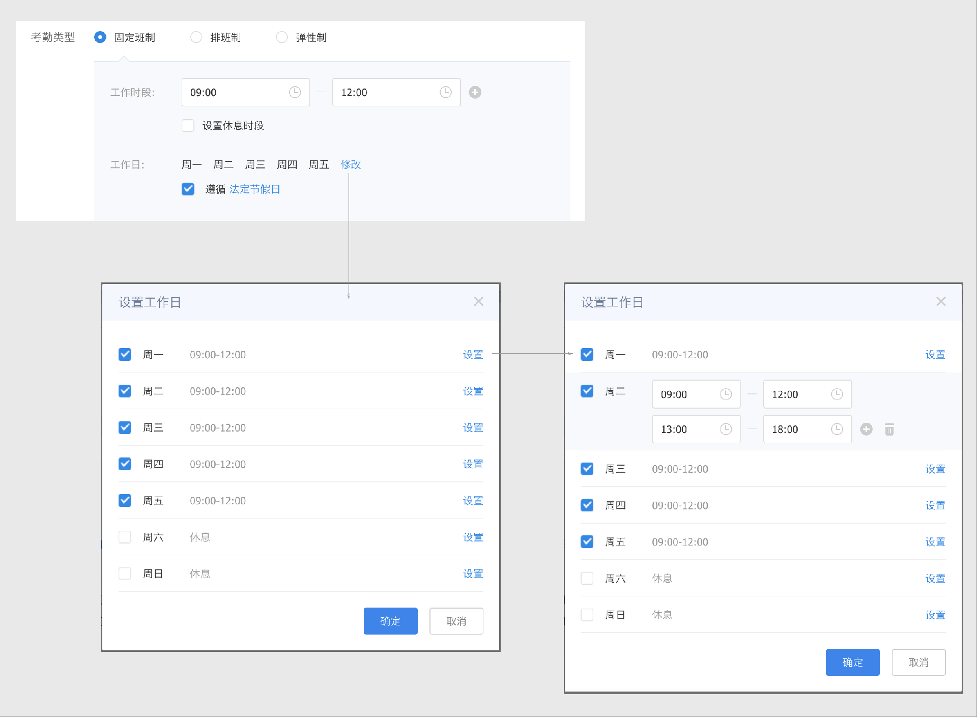977x717 pixels.
Task: Click clock icon in 09:00 work period field
Action: pos(295,92)
